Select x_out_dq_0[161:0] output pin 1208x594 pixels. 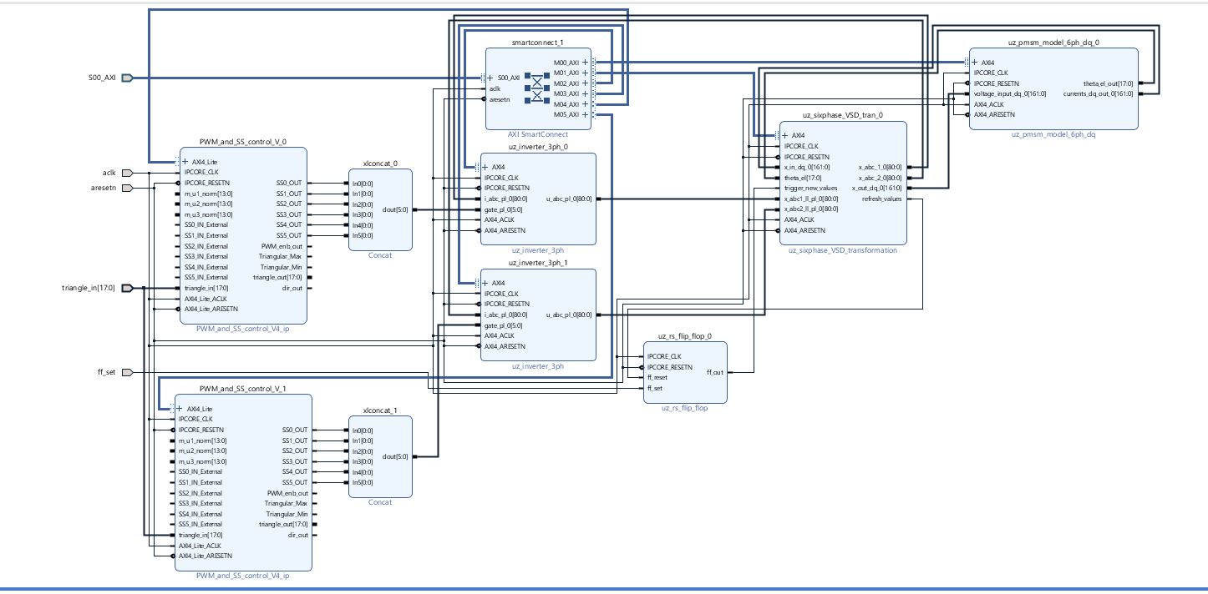click(876, 188)
